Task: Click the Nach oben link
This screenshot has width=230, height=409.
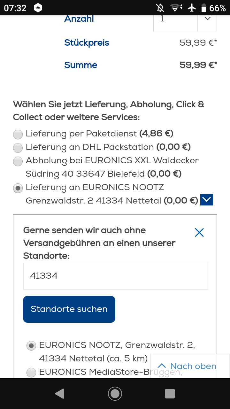Action: coord(193,366)
